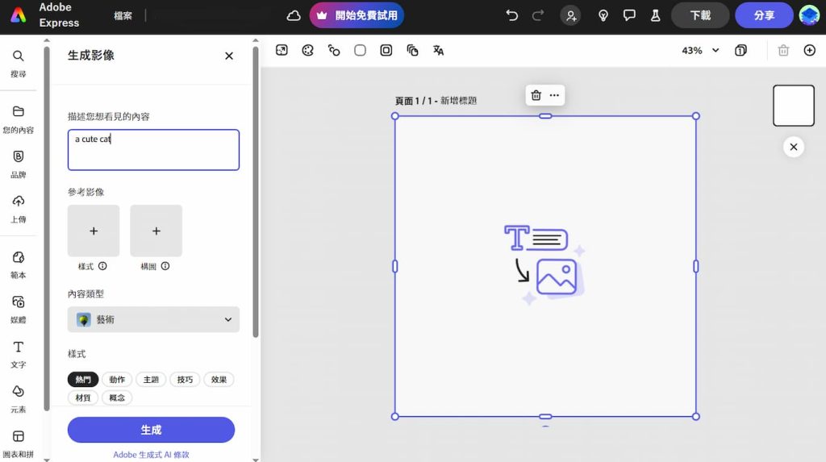
Task: Select the page thumbnail on the right
Action: tap(794, 106)
